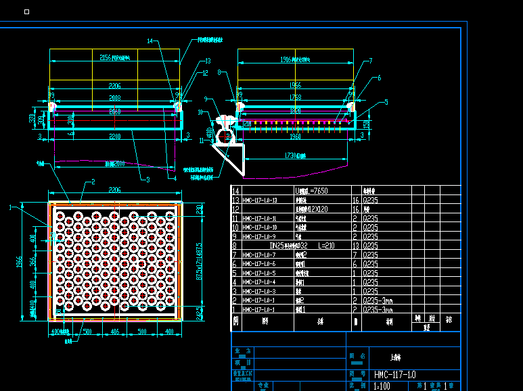Select the DN25 L=210 entry in row 8

[x=306, y=246]
